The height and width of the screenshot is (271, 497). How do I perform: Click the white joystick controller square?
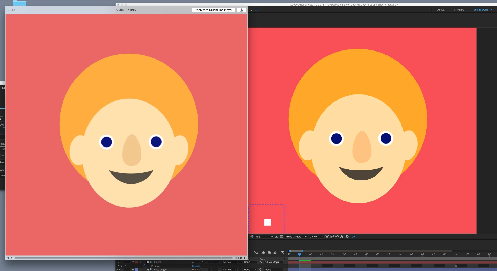pos(267,222)
